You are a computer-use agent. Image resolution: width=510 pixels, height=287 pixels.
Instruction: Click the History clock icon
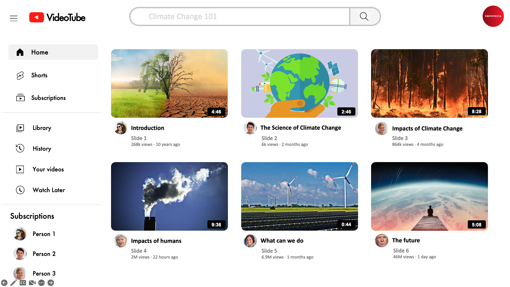[x=20, y=148]
